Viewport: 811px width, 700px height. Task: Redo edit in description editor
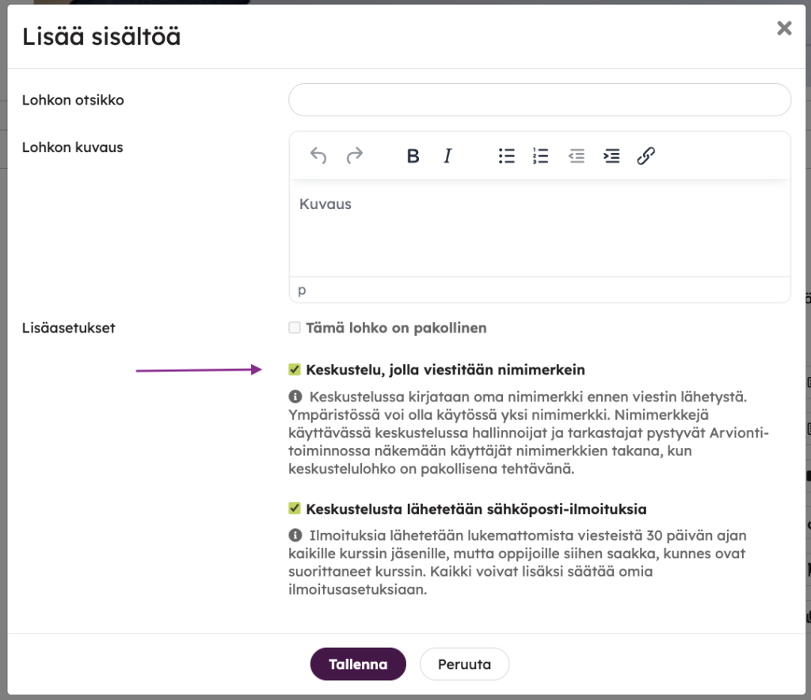(354, 156)
